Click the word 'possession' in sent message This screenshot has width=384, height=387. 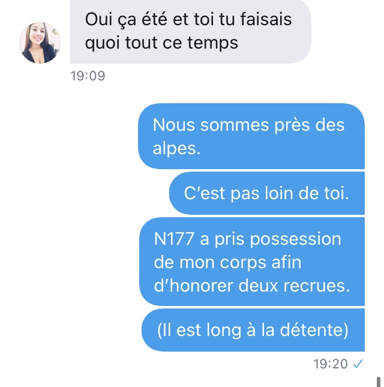[295, 239]
